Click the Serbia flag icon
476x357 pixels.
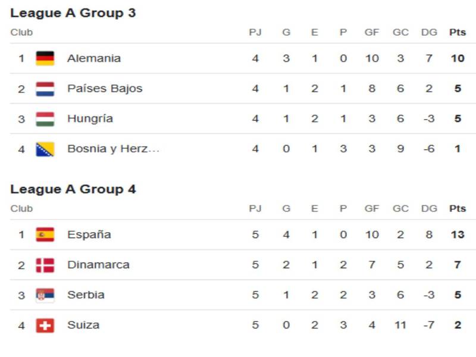tap(45, 295)
